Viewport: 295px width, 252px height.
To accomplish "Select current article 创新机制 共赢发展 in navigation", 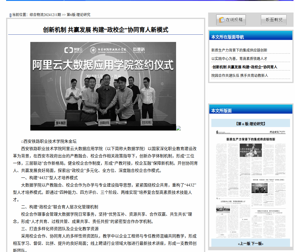I will pyautogui.click(x=244, y=67).
